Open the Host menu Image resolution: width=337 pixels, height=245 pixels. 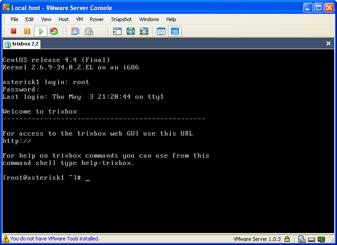coord(64,19)
